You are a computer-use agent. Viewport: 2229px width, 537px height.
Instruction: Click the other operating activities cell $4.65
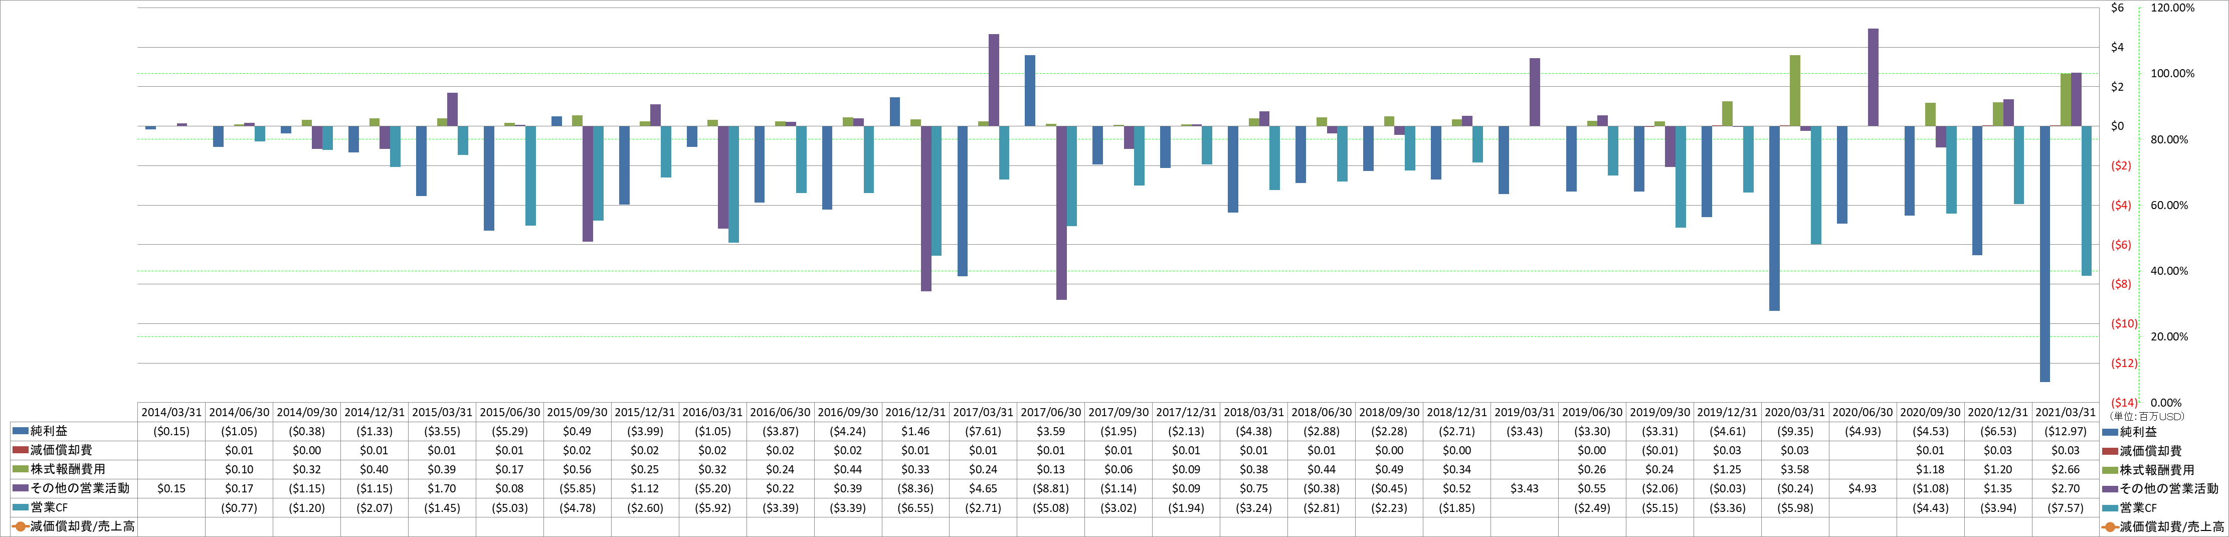click(983, 488)
